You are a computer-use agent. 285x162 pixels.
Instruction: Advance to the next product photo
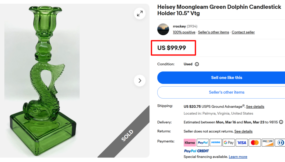[x=140, y=80]
